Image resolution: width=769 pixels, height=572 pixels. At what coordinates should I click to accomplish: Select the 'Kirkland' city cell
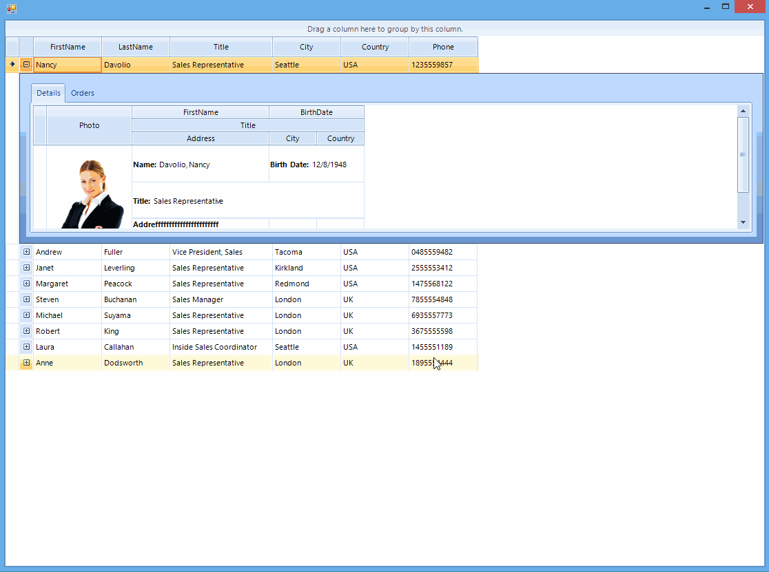[x=307, y=268]
